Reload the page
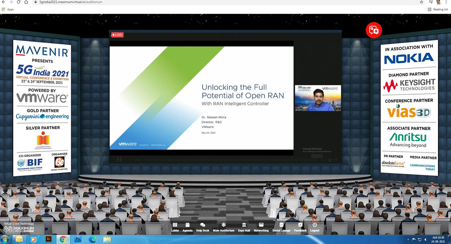 pyautogui.click(x=18, y=2)
